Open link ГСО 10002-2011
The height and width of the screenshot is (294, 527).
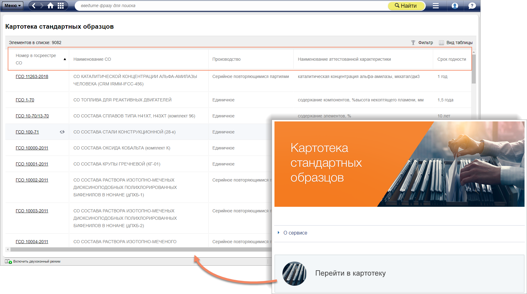[x=32, y=180]
